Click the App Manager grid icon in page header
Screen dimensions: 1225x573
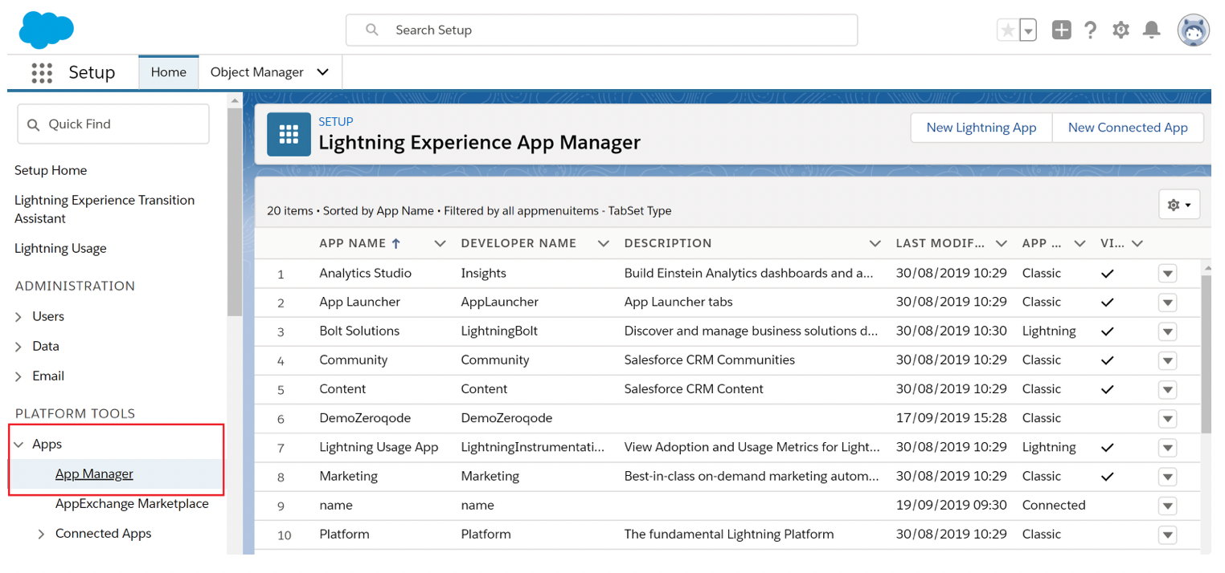coord(289,134)
